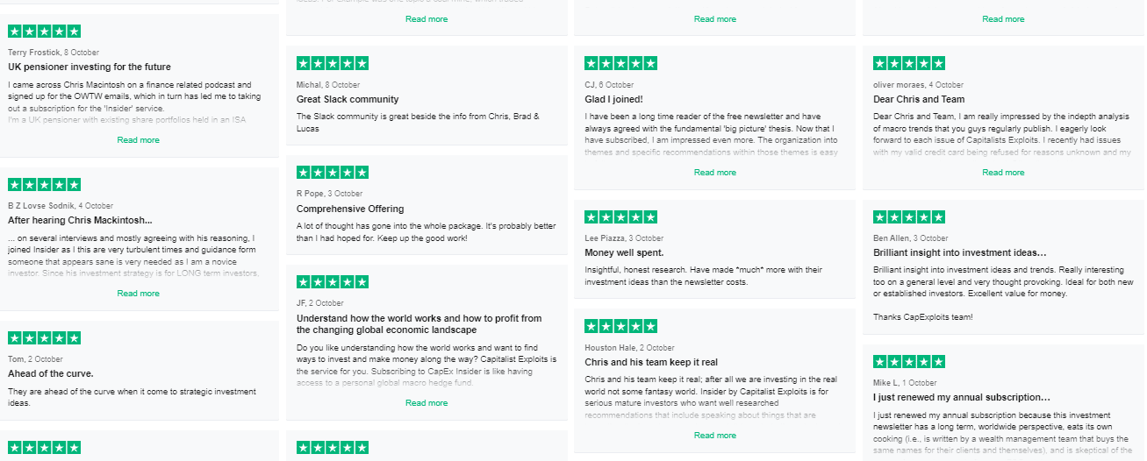Read more of CJ's 'Glad I joined!' review
The image size is (1147, 461).
tap(715, 173)
